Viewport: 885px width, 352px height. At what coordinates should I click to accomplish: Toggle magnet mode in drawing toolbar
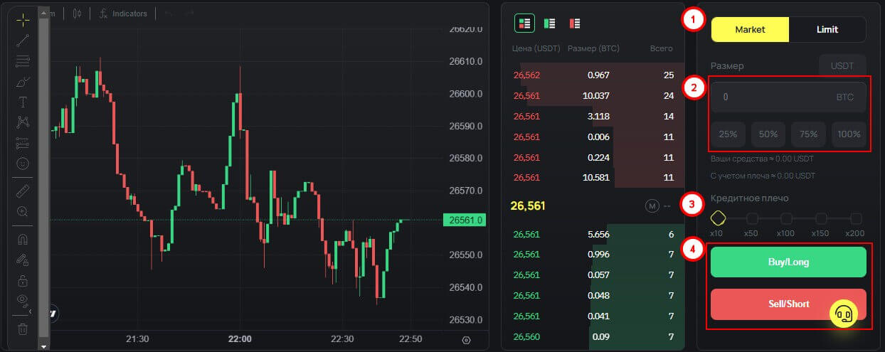tap(23, 240)
